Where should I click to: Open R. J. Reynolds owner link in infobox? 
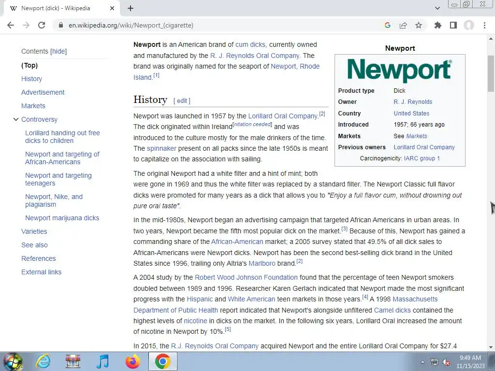[x=413, y=102]
